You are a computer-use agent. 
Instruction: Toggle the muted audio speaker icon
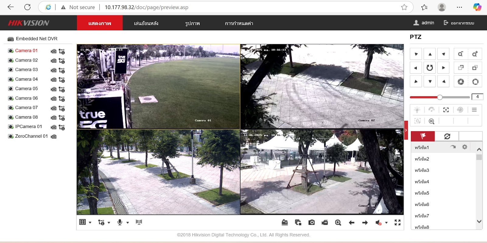[x=378, y=223]
